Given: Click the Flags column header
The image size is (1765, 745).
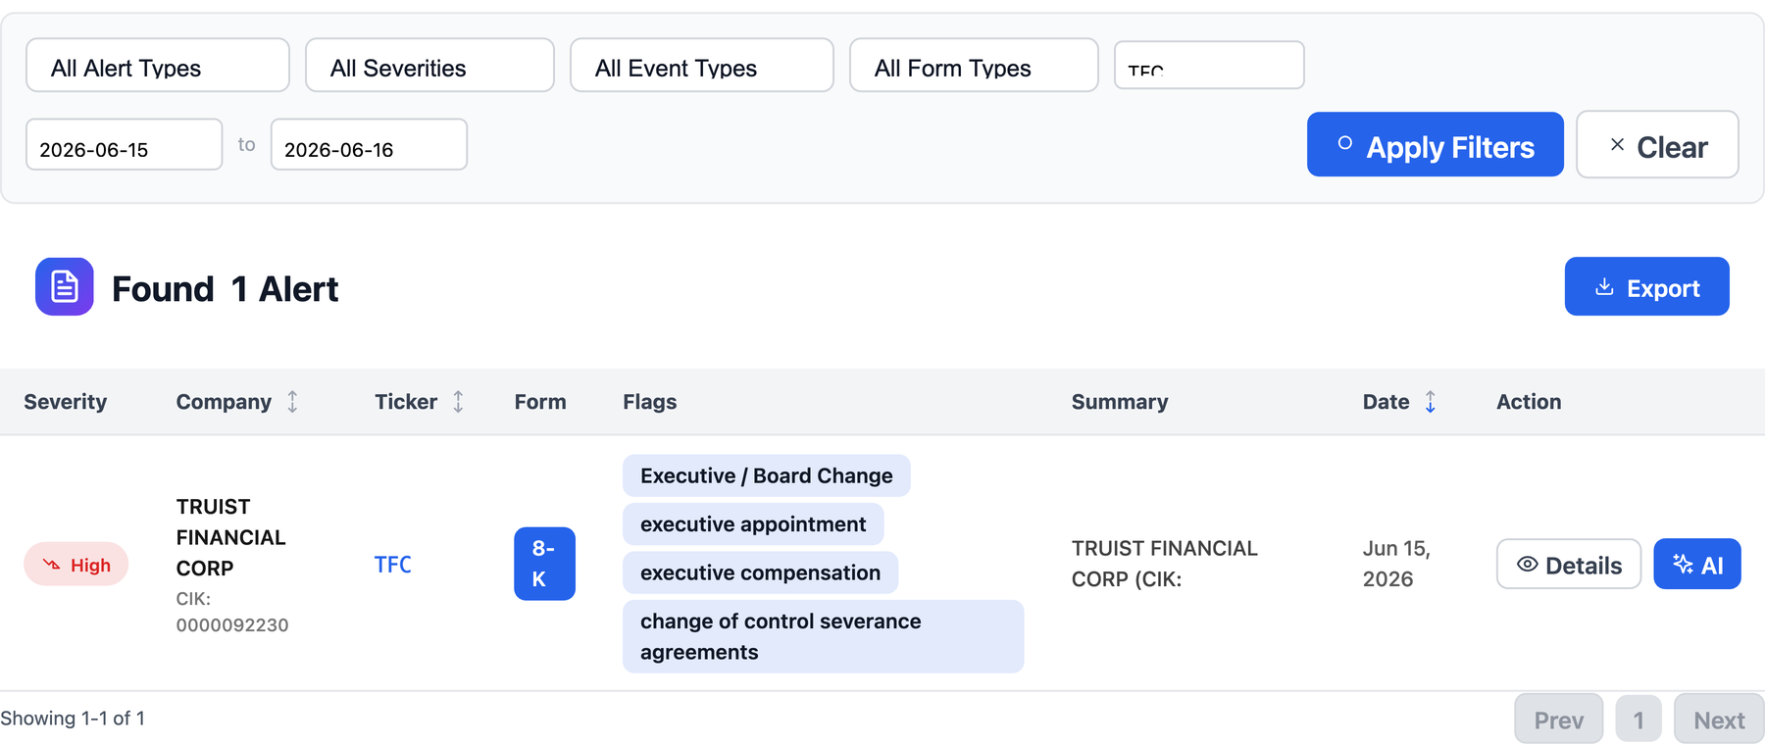Looking at the screenshot, I should coord(649,402).
